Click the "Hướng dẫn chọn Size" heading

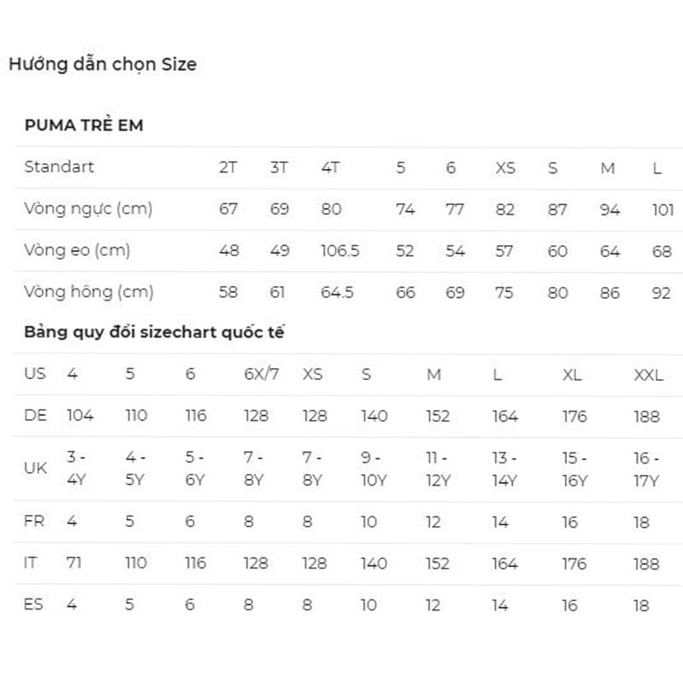[102, 64]
